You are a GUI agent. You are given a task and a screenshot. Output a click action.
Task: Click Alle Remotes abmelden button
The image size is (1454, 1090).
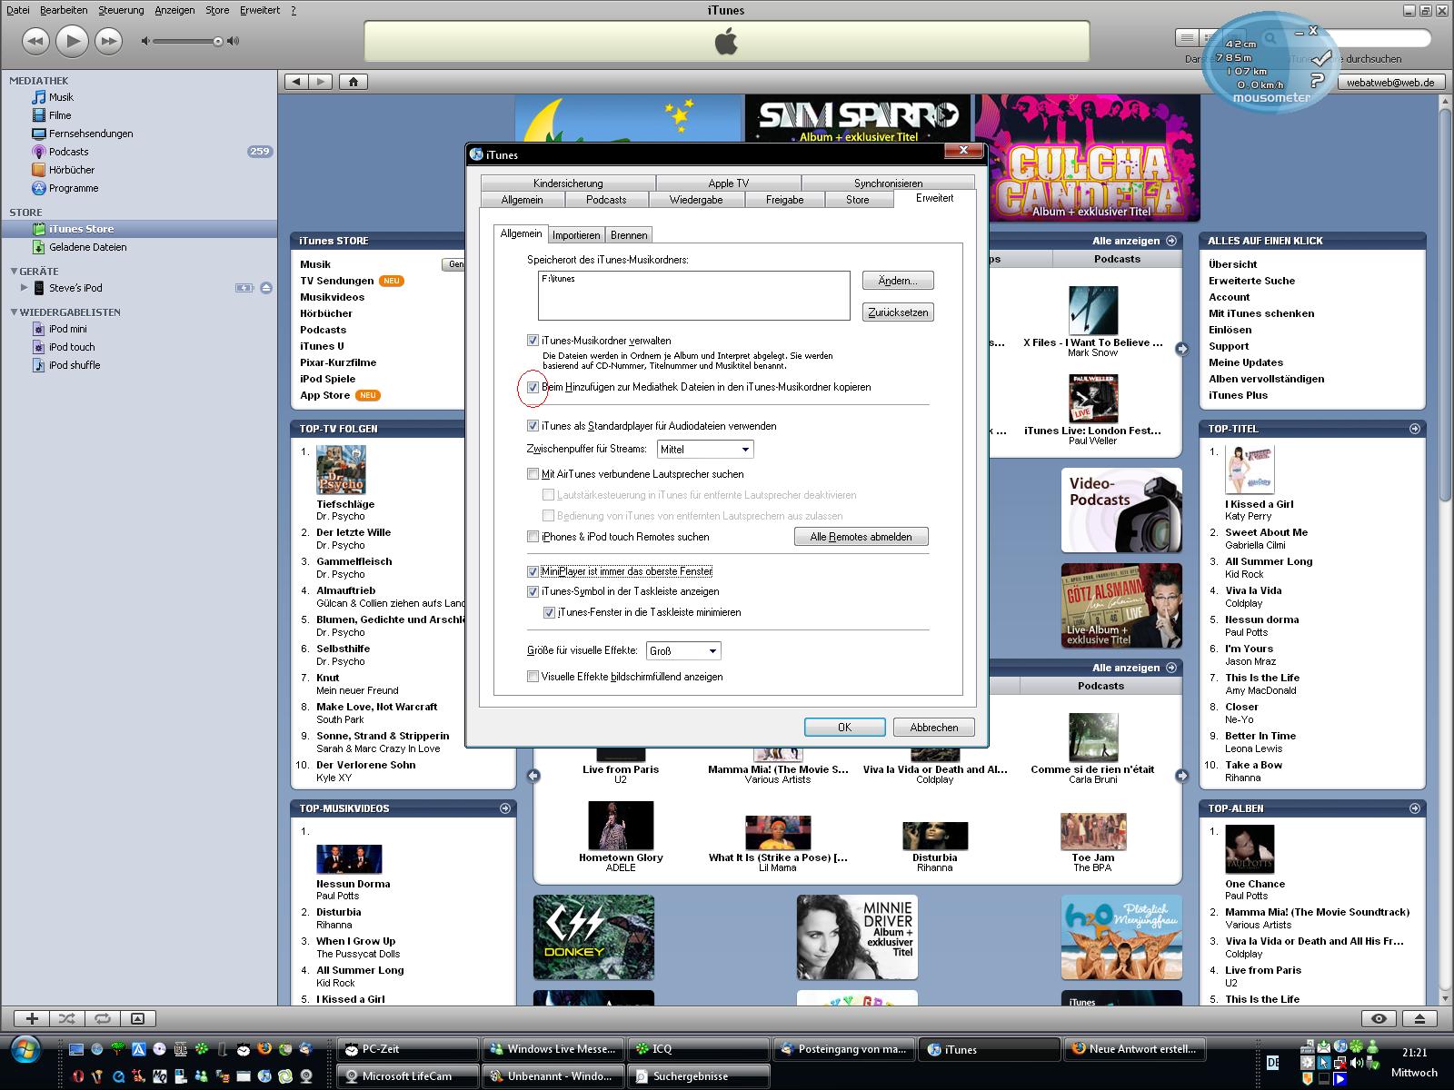861,537
